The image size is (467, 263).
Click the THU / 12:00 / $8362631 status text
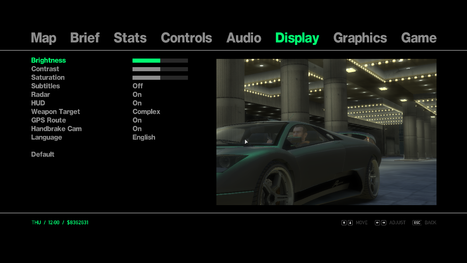60,223
